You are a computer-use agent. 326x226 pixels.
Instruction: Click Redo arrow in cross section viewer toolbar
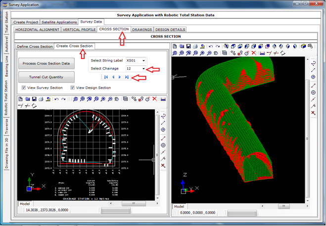coord(63,99)
